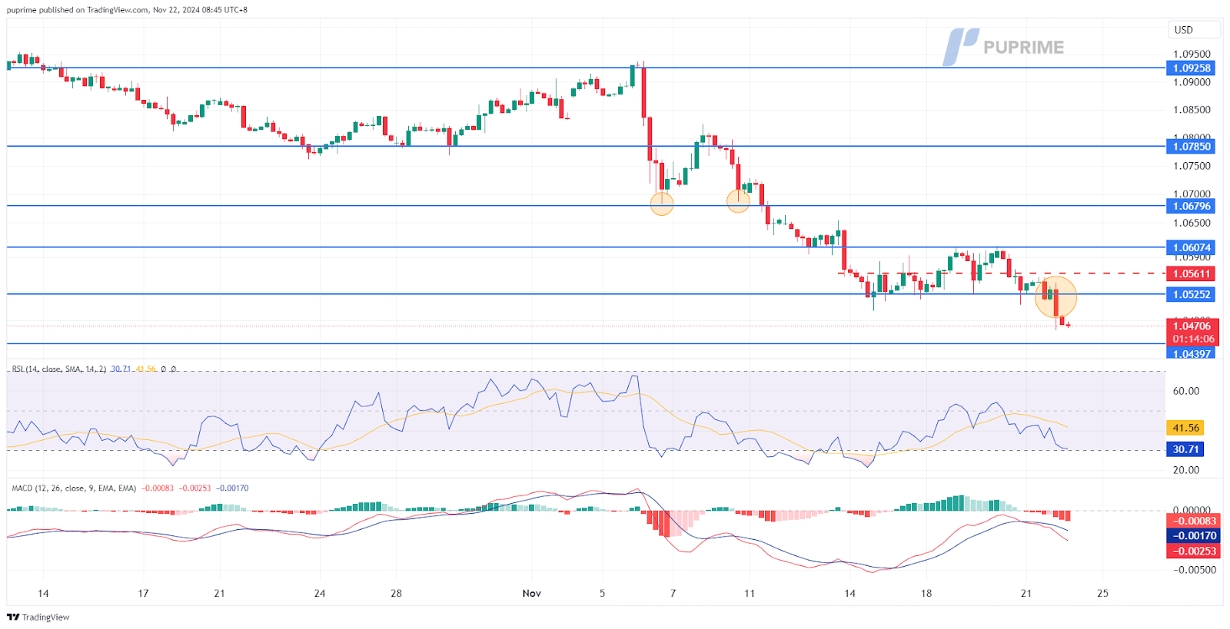
Task: Click the 1.09500 price axis label
Action: pos(1192,55)
